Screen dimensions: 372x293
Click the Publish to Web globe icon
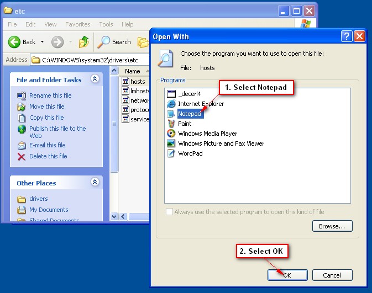22,129
